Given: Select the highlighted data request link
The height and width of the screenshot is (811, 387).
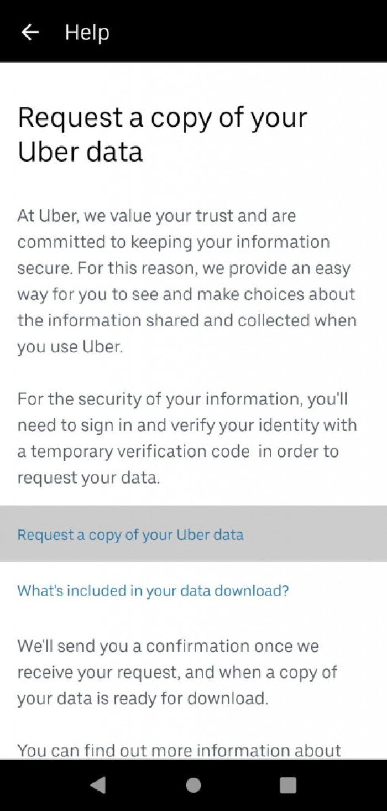Looking at the screenshot, I should [130, 534].
